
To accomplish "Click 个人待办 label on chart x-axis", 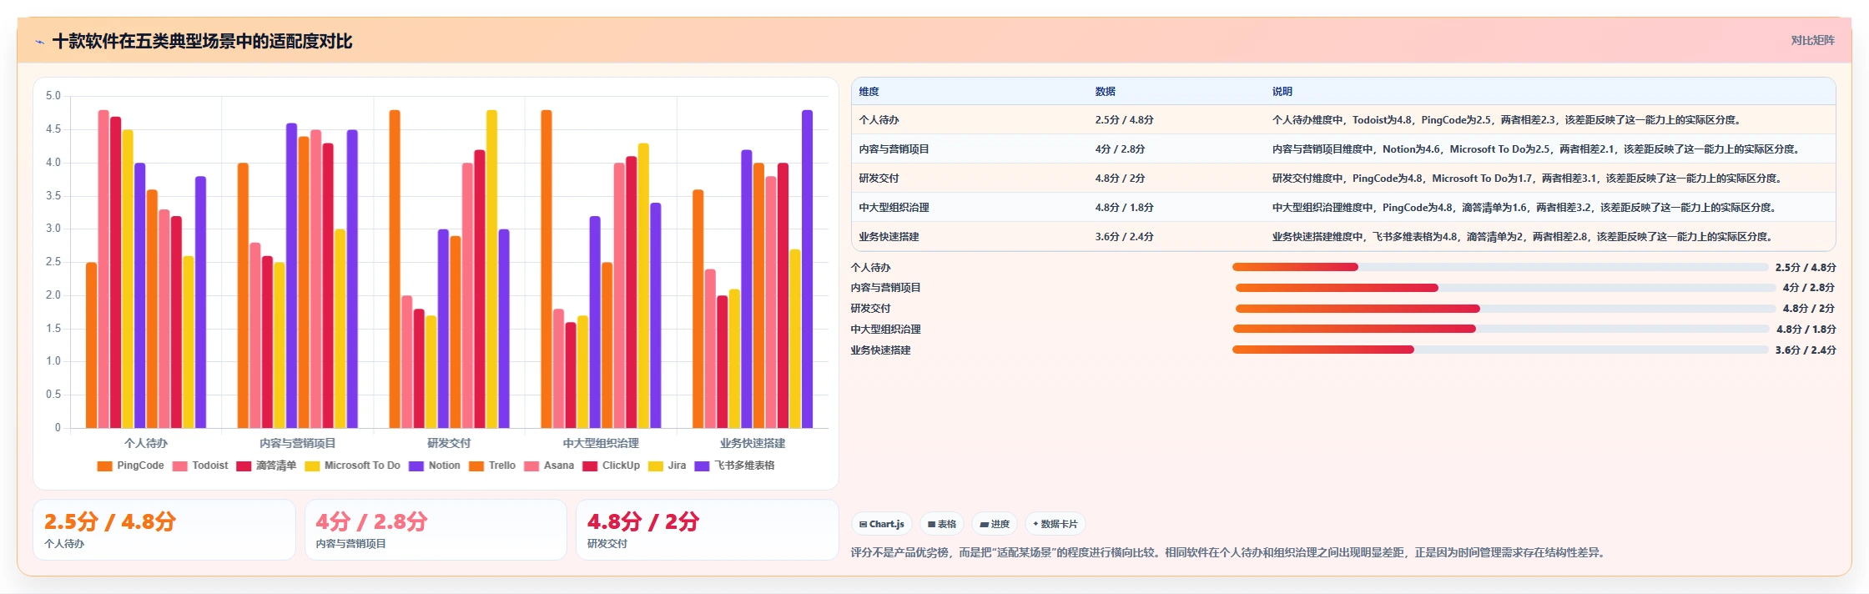I will [146, 444].
